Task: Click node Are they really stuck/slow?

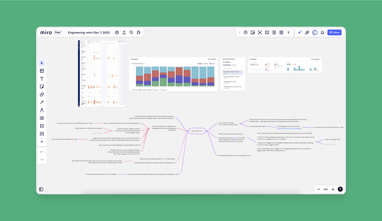Action: tap(258, 126)
